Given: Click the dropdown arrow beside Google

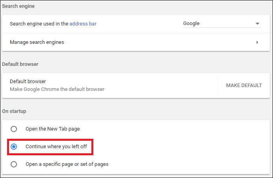Looking at the screenshot, I should point(258,24).
